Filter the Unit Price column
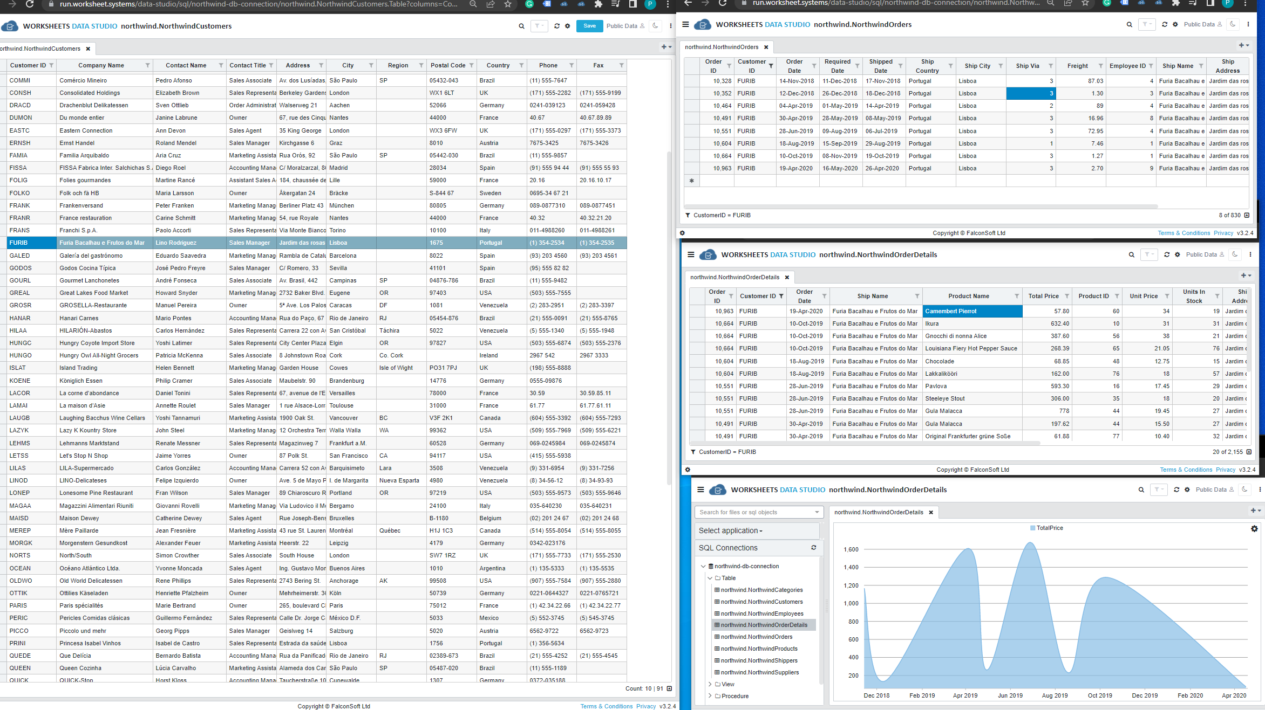This screenshot has height=710, width=1265. click(1167, 296)
